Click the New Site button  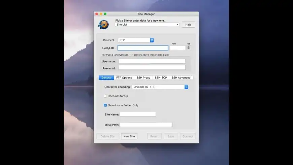click(129, 136)
